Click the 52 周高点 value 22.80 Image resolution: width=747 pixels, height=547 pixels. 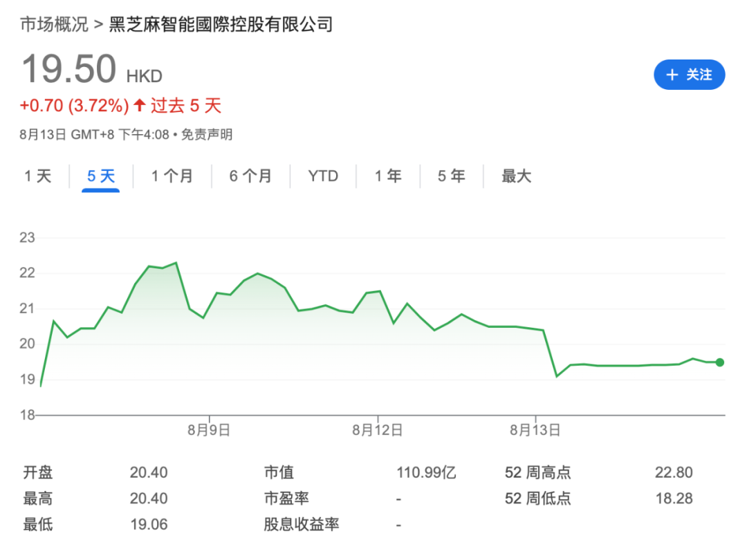pos(674,473)
